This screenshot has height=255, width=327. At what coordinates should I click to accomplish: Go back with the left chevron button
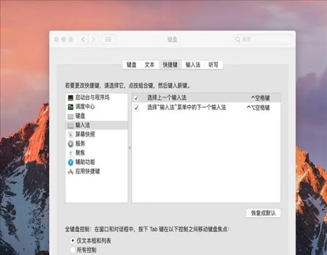[84, 40]
